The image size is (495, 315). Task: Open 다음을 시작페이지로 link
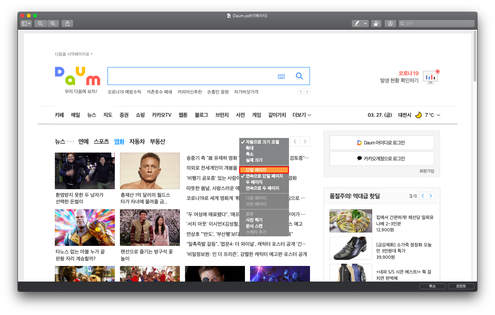(x=73, y=54)
